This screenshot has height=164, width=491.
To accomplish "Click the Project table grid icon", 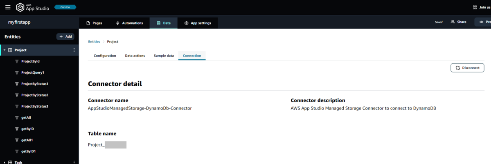I will [x=10, y=50].
